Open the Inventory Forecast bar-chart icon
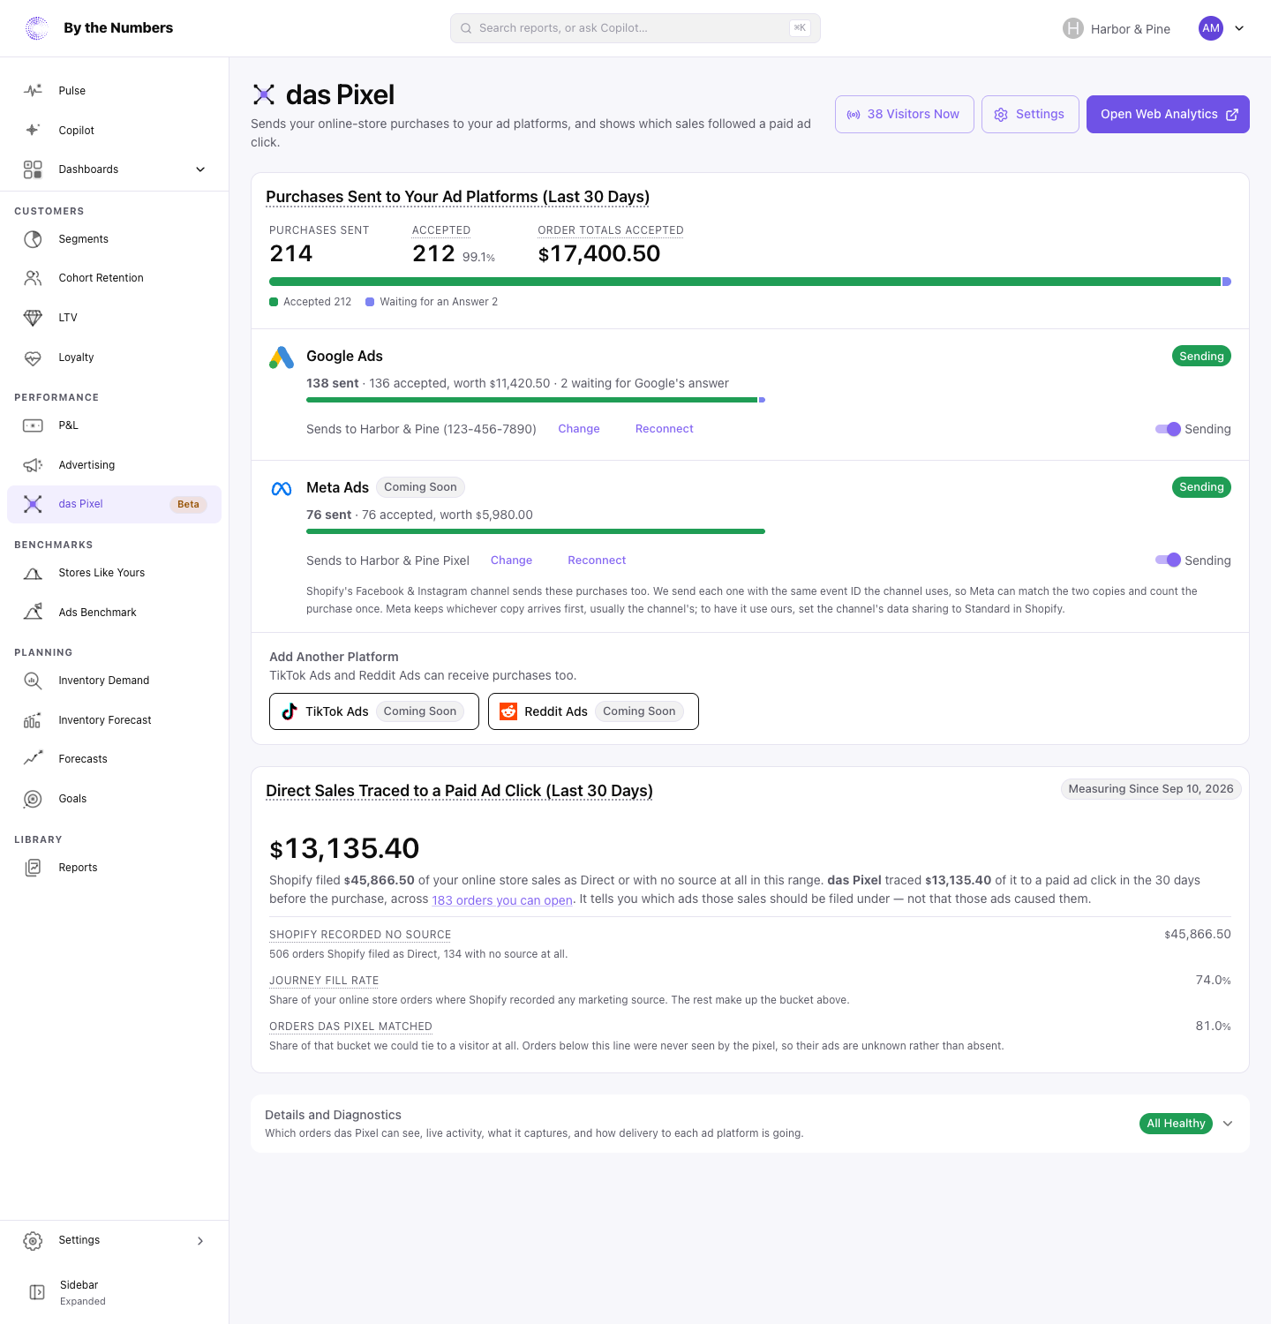Screen dimensions: 1271x1324 tap(33, 720)
